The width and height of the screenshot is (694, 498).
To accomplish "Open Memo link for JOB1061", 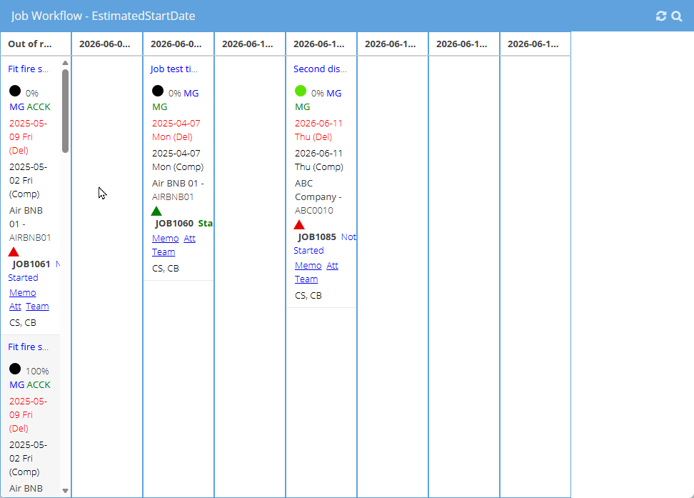I will (x=23, y=293).
